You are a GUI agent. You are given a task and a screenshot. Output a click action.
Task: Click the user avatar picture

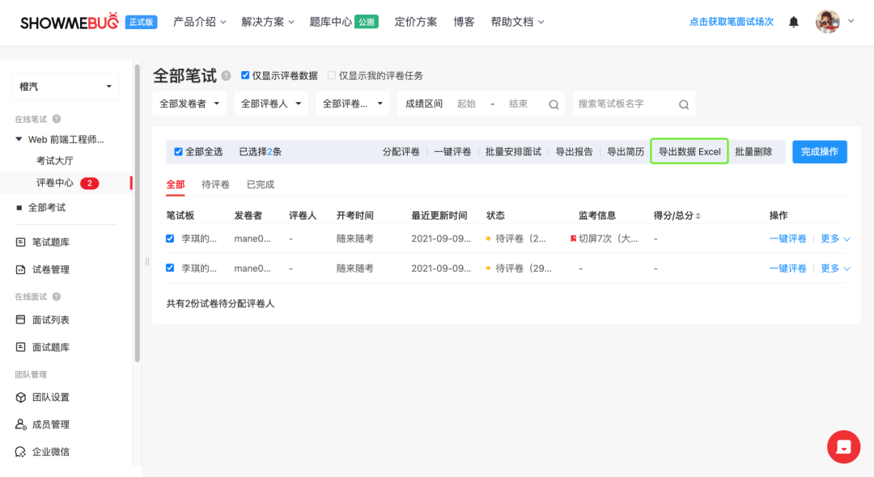827,22
